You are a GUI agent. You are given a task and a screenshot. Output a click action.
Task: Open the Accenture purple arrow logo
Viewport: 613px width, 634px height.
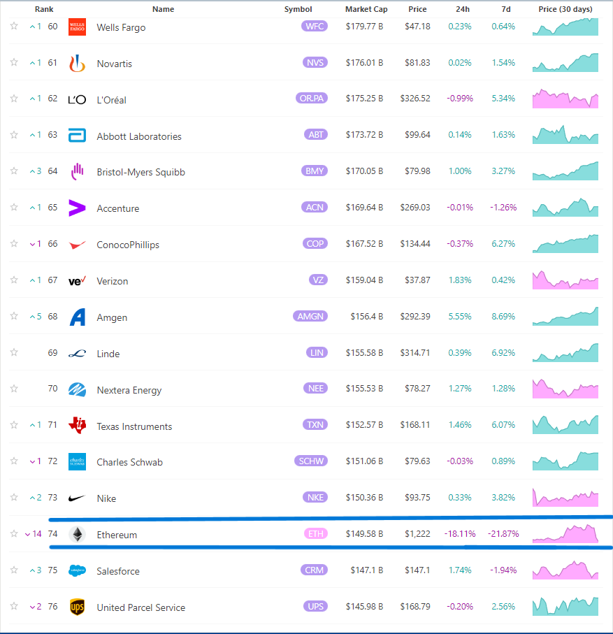pos(77,208)
